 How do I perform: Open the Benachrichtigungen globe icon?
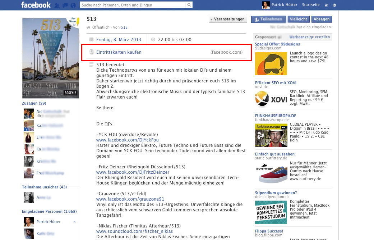(74, 5)
